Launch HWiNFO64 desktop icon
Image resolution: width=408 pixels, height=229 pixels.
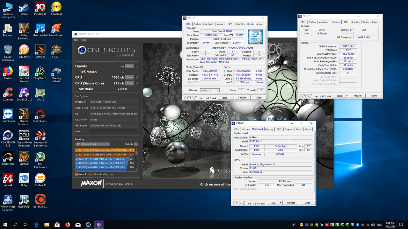(24, 200)
